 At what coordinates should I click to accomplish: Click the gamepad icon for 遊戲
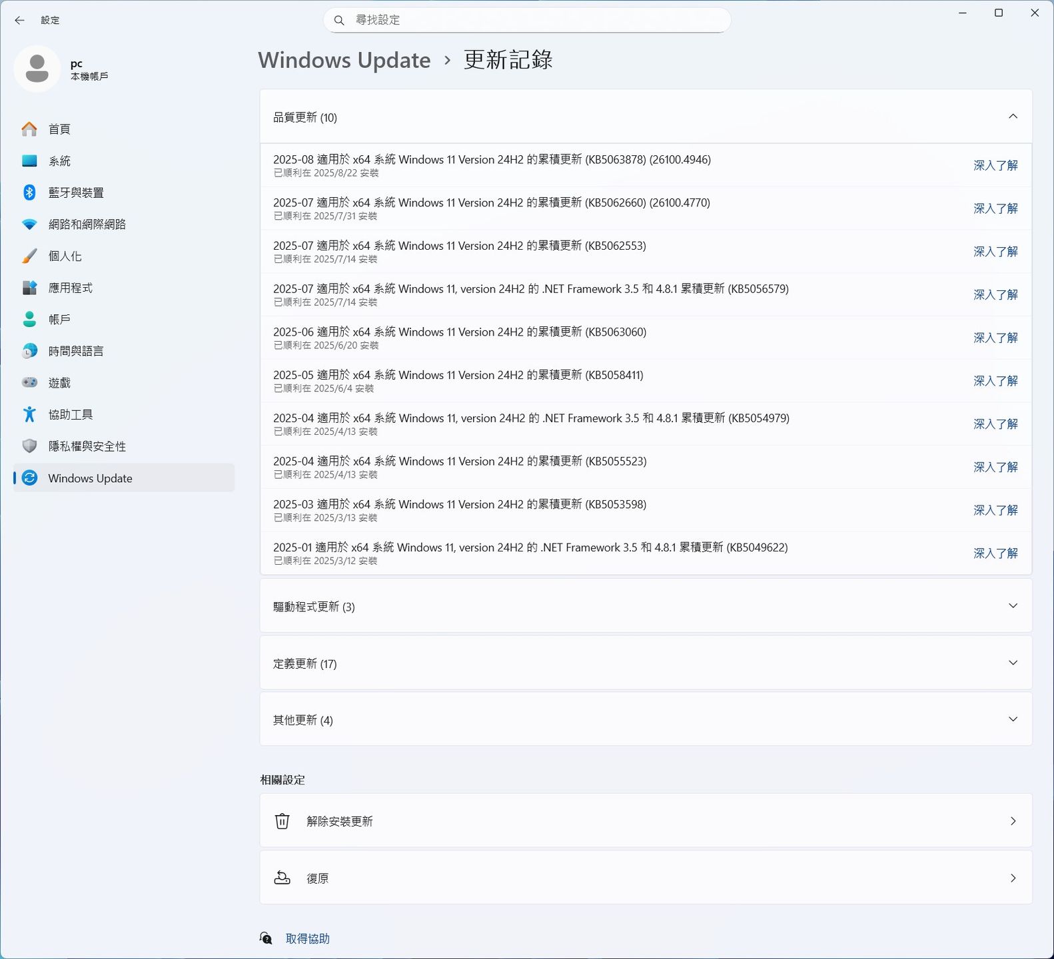coord(29,382)
